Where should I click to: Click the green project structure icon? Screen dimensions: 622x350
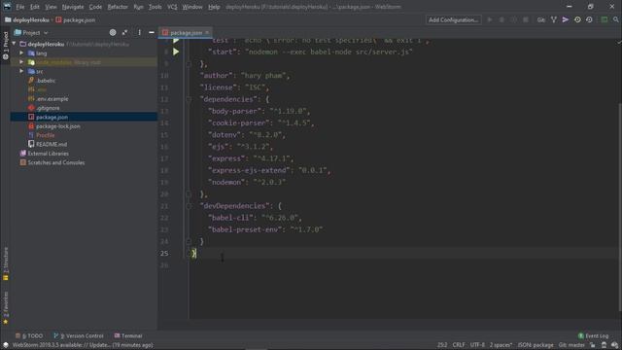point(605,19)
